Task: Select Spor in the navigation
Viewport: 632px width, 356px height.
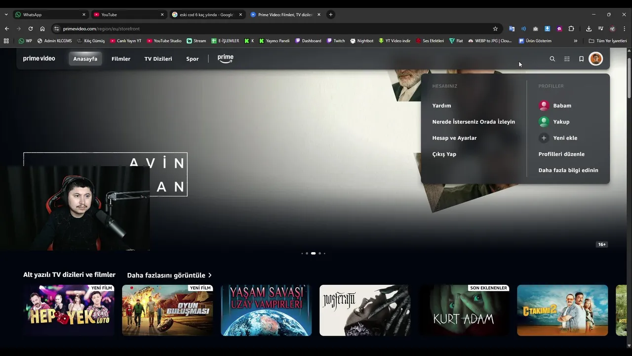Action: click(192, 59)
